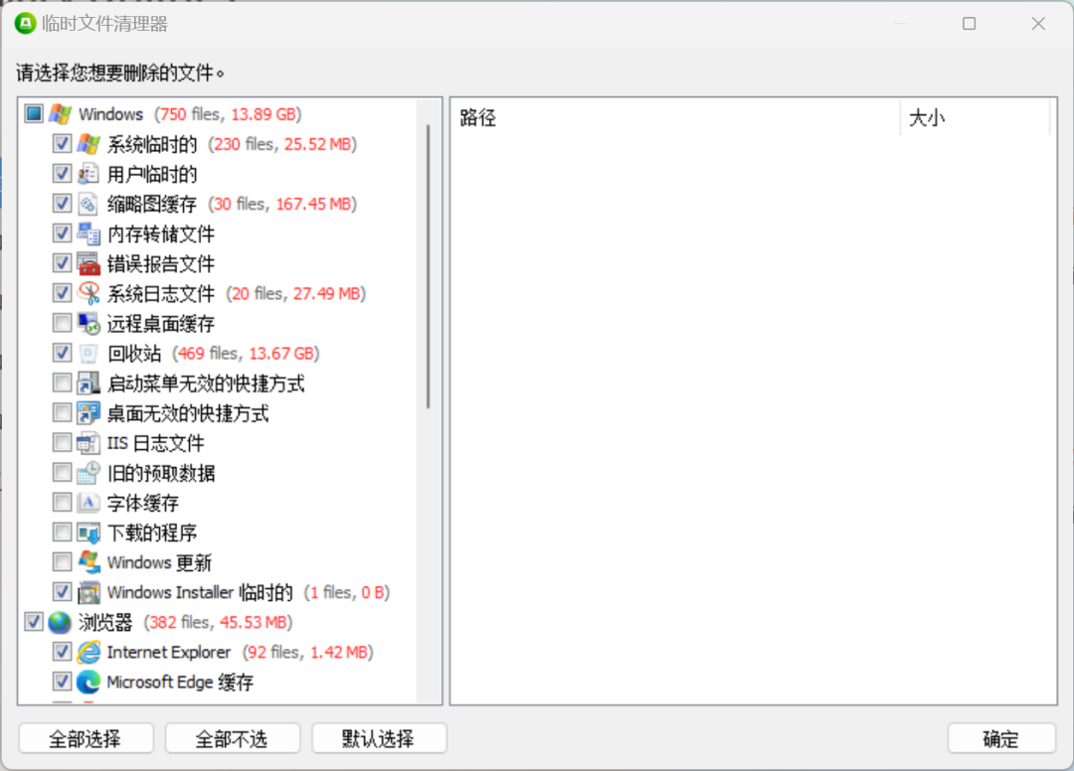Check the Windows 更新 checkbox
Viewport: 1074px width, 771px height.
(62, 562)
